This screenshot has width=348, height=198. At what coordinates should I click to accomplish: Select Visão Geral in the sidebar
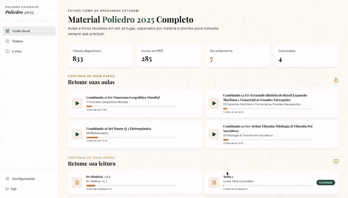click(x=29, y=31)
